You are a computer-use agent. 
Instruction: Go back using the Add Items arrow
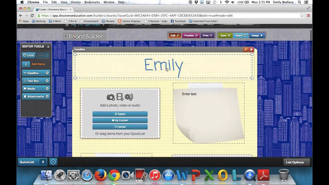(26, 64)
